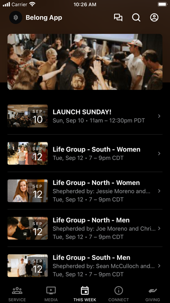Tap the This Week calendar icon
The width and height of the screenshot is (170, 303).
[x=85, y=290]
